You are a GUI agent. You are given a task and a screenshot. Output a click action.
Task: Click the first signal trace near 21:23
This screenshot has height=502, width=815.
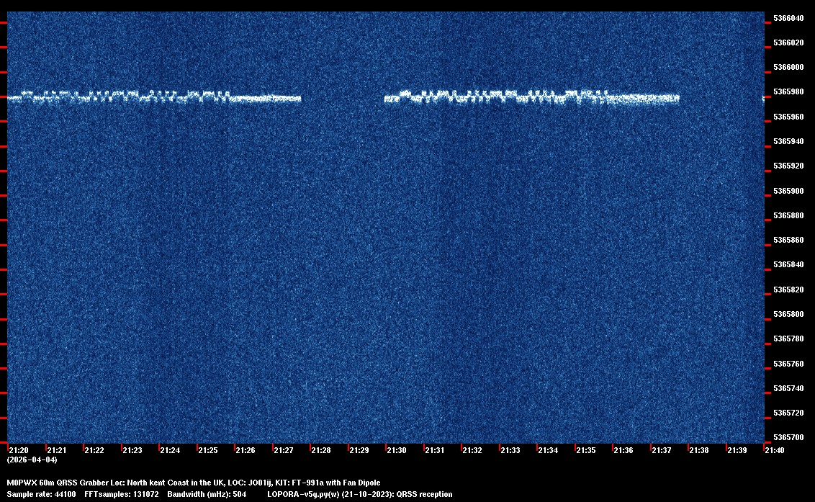point(154,97)
